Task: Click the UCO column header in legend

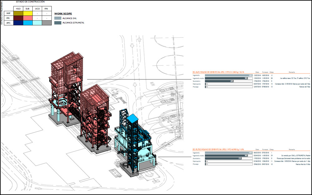Action: pos(37,8)
